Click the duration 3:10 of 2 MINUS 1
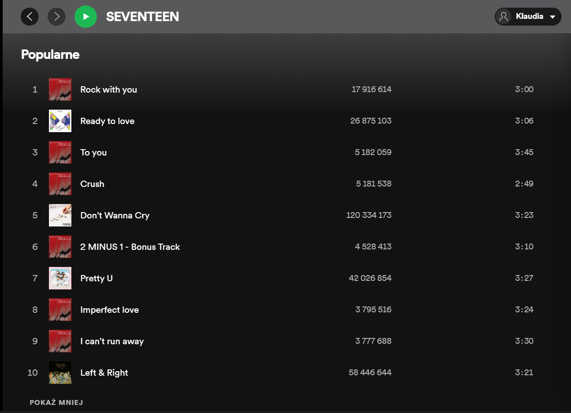This screenshot has width=571, height=413. [524, 247]
